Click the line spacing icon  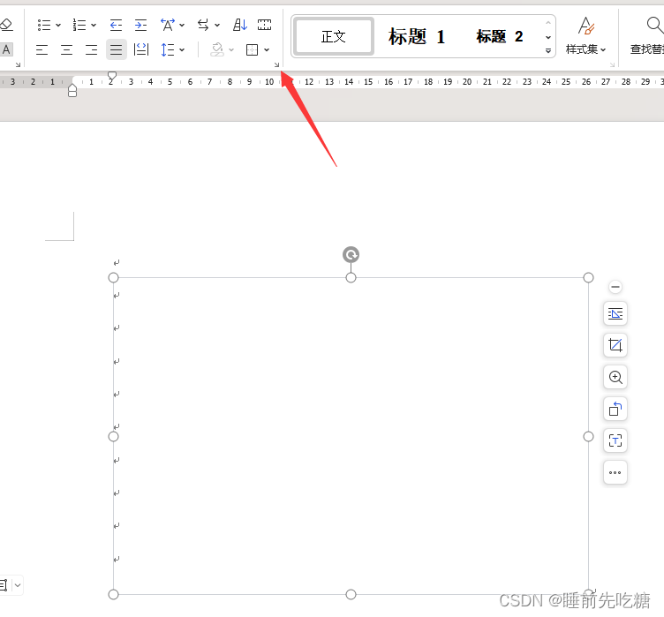(168, 50)
